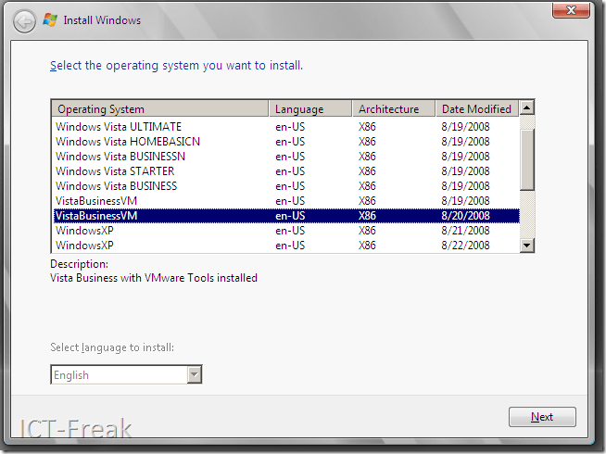Viewport: 606px width, 454px height.
Task: Sort list by Date Modified column
Action: click(476, 109)
